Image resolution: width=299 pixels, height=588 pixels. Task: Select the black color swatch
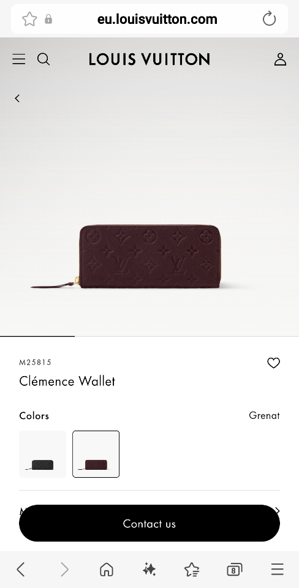click(42, 454)
